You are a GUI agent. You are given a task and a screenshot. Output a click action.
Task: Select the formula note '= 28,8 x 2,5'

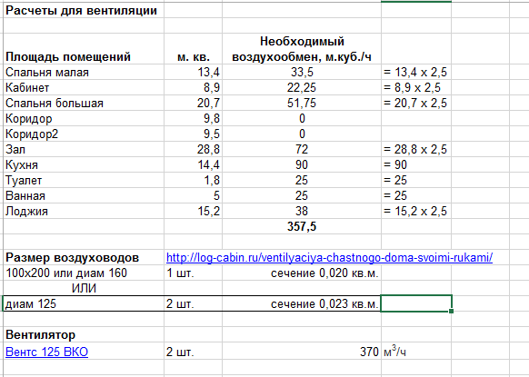click(x=416, y=149)
